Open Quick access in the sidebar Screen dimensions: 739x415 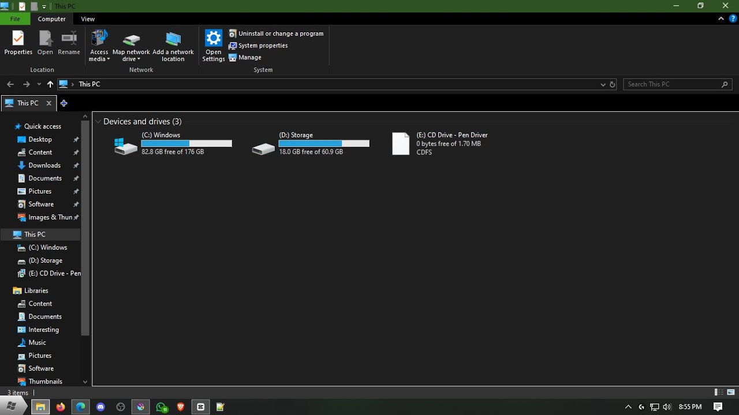pos(43,126)
